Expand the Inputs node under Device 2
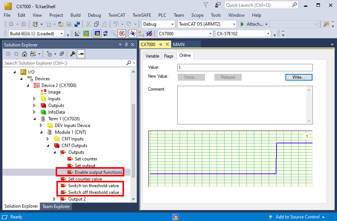 click(35, 98)
